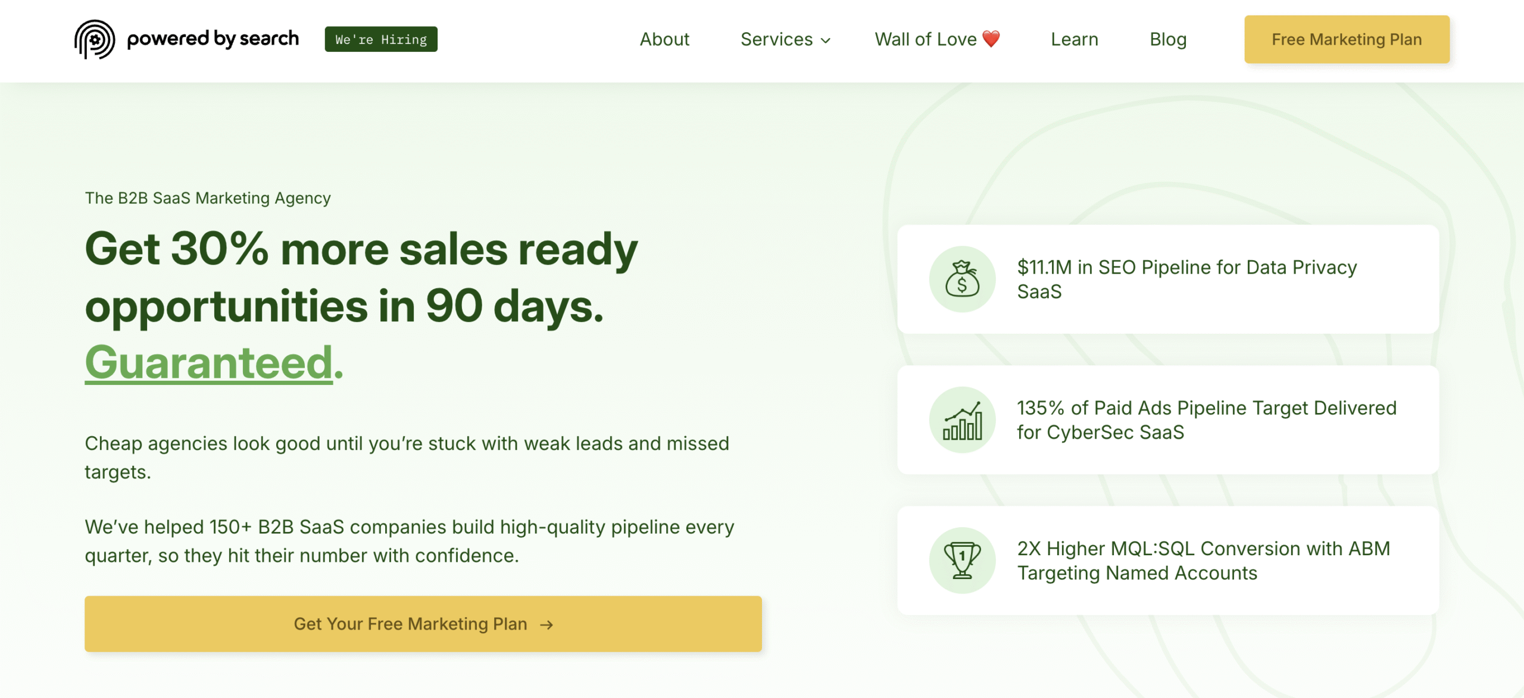Click the arrow inside the yellow CTA button
The image size is (1524, 698).
point(545,624)
